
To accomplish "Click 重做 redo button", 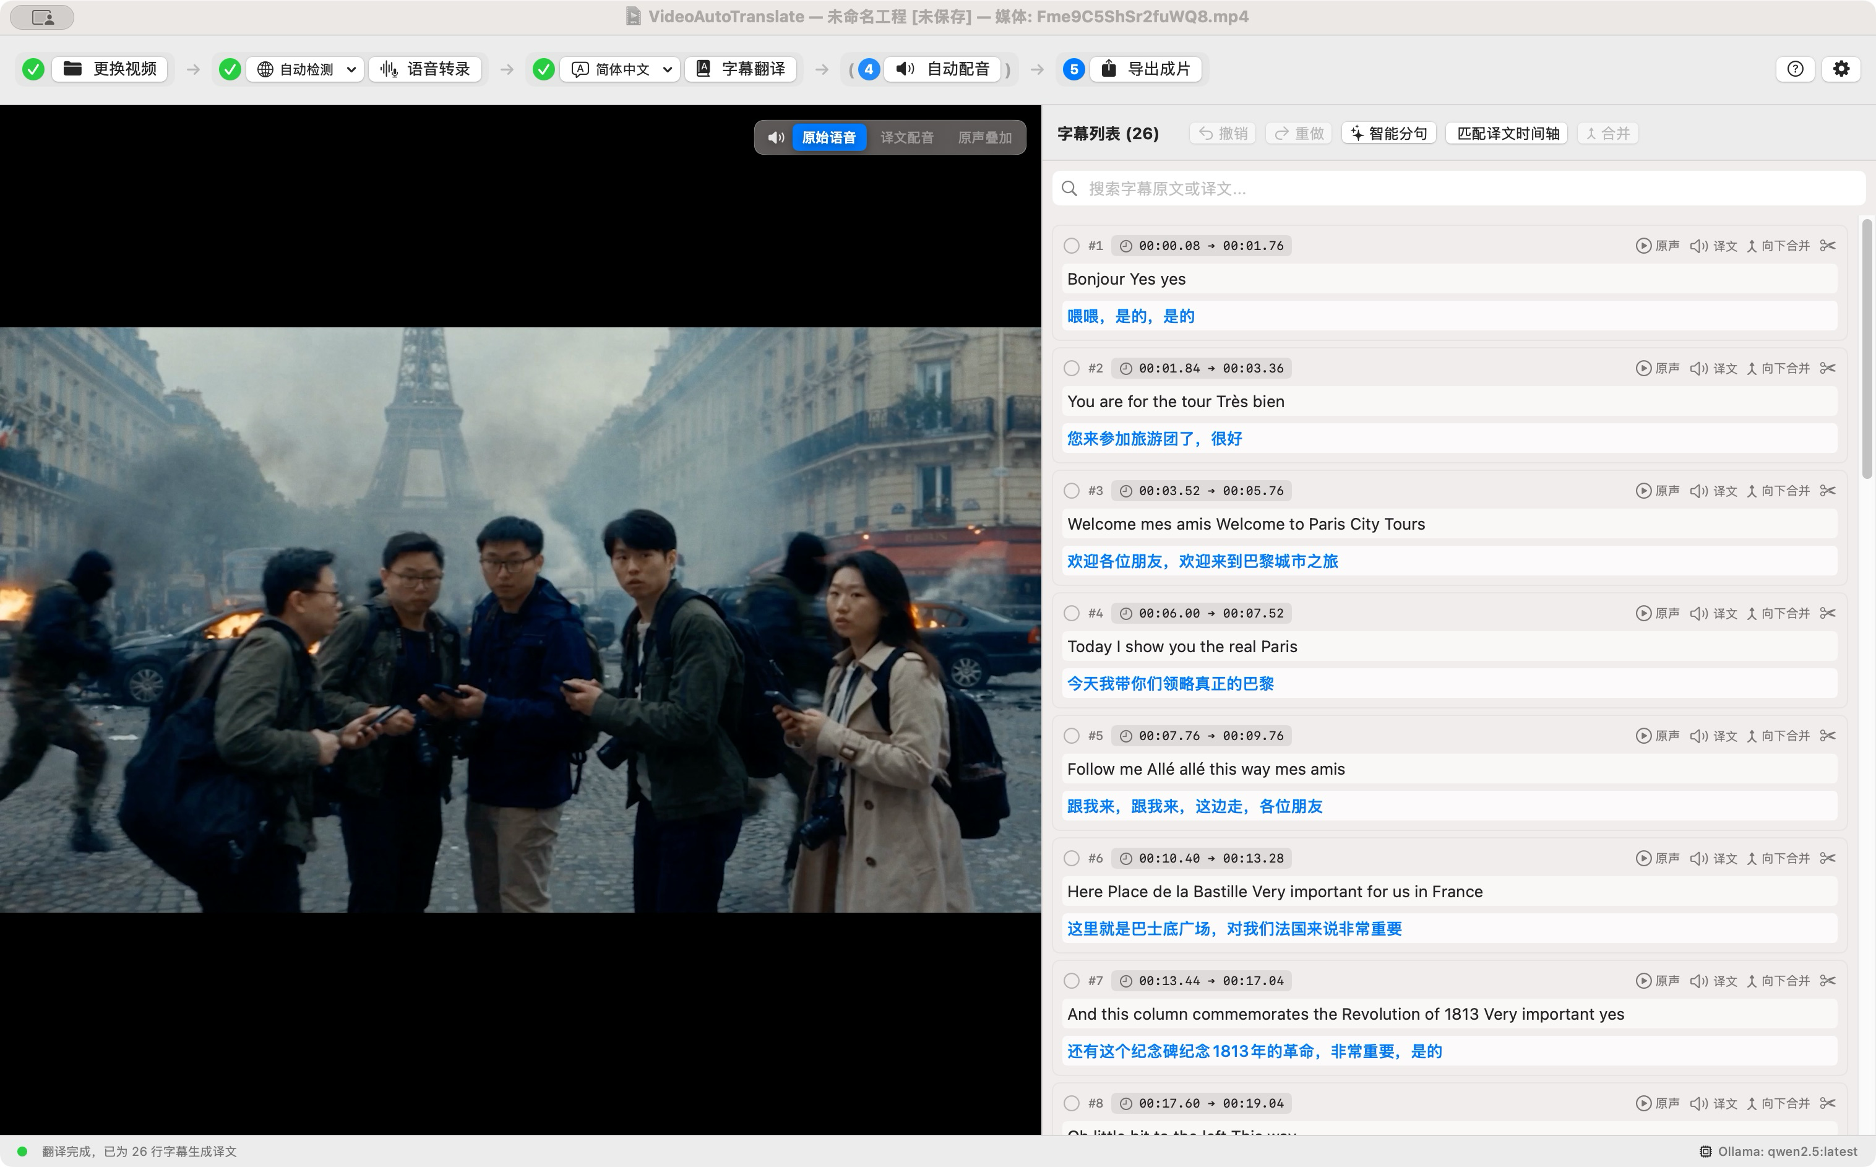I will (x=1299, y=134).
